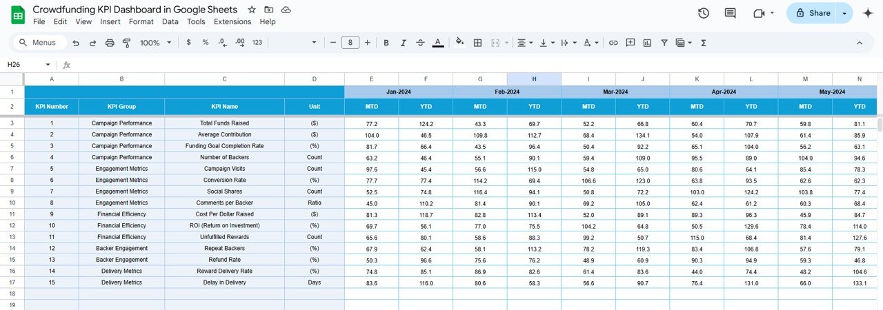Apply percent format from the toolbar
Screen dimensions: 883x310
[x=206, y=43]
